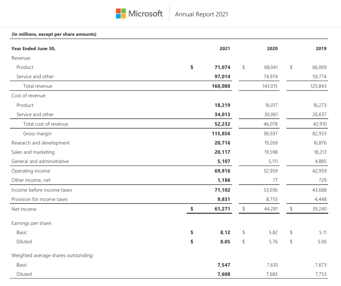The height and width of the screenshot is (286, 341).
Task: Click the Product cost value 18,219
Action: pos(222,105)
